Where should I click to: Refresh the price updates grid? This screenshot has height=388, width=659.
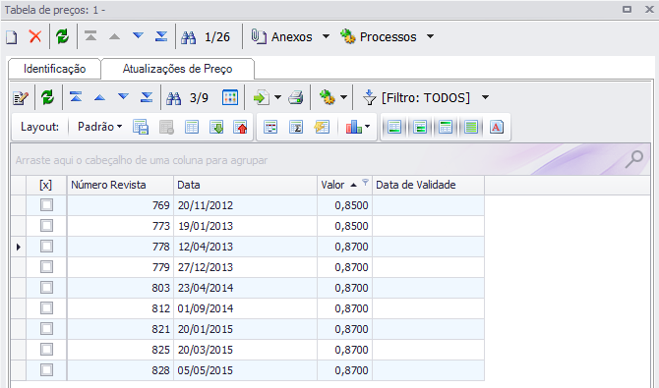click(47, 98)
